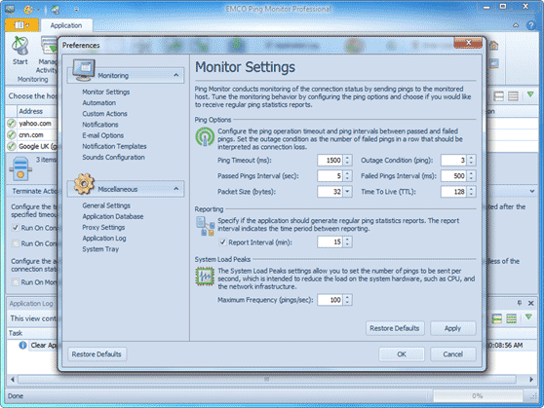The height and width of the screenshot is (408, 544).
Task: Open the Help question mark icon
Action: point(530,25)
